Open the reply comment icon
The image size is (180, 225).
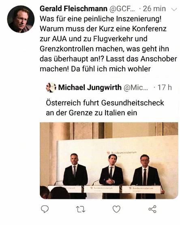[45, 209]
